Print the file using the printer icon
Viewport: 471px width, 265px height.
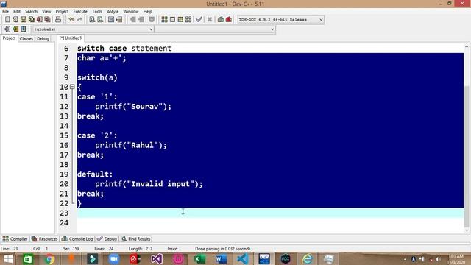tap(58, 20)
